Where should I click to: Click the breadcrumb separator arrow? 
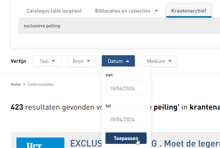(24, 84)
